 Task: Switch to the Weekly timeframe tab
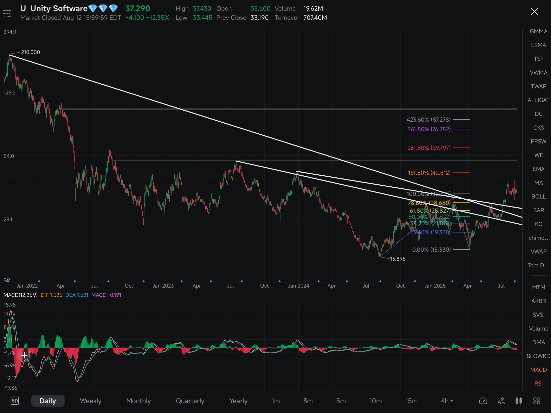coord(91,401)
